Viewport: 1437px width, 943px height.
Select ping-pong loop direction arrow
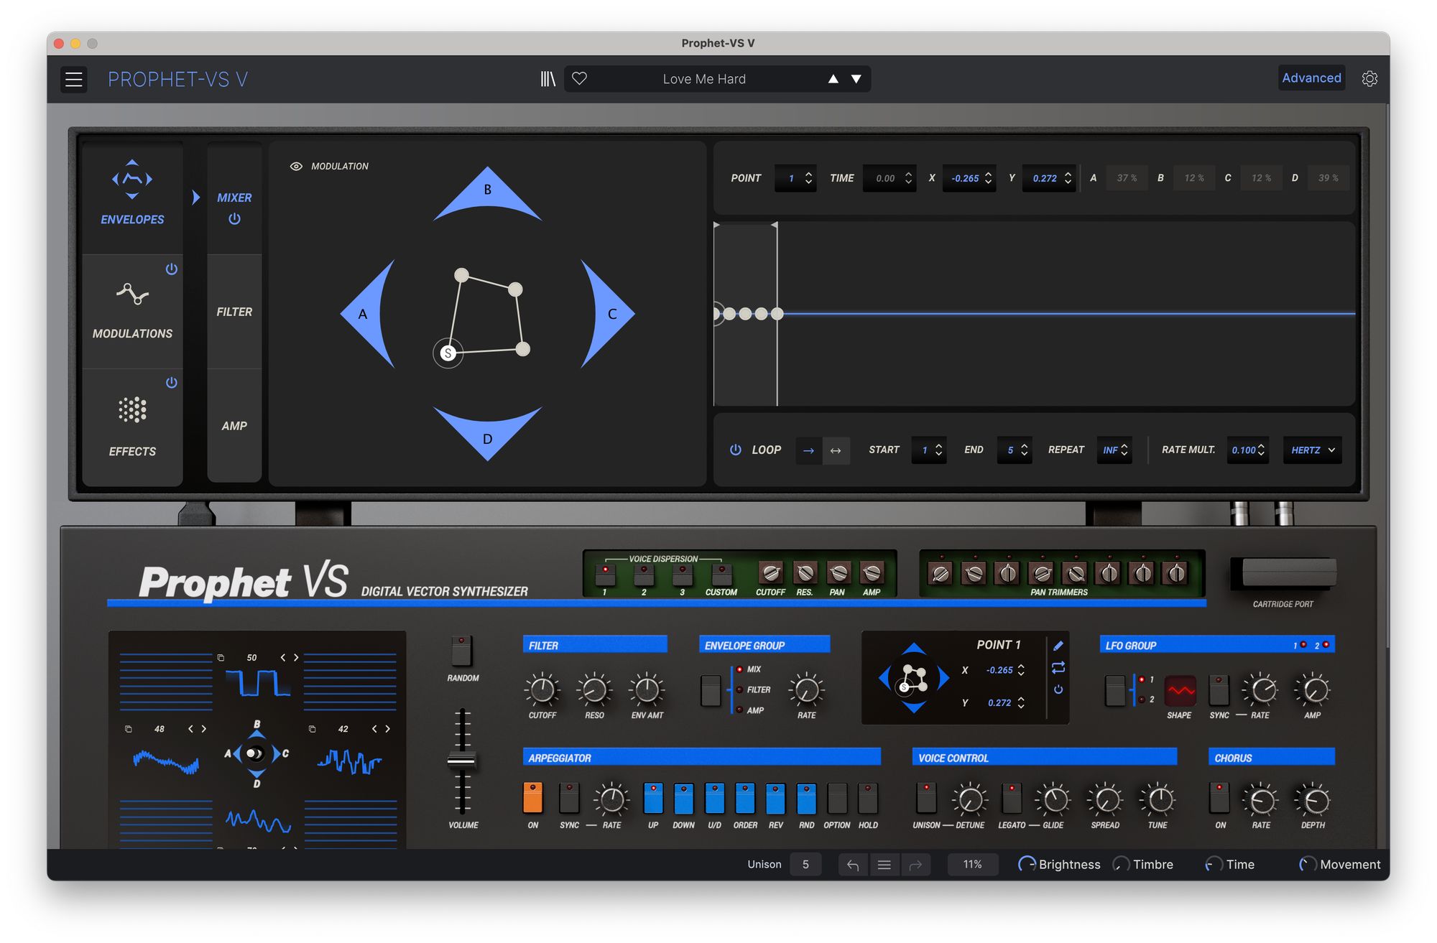click(836, 450)
